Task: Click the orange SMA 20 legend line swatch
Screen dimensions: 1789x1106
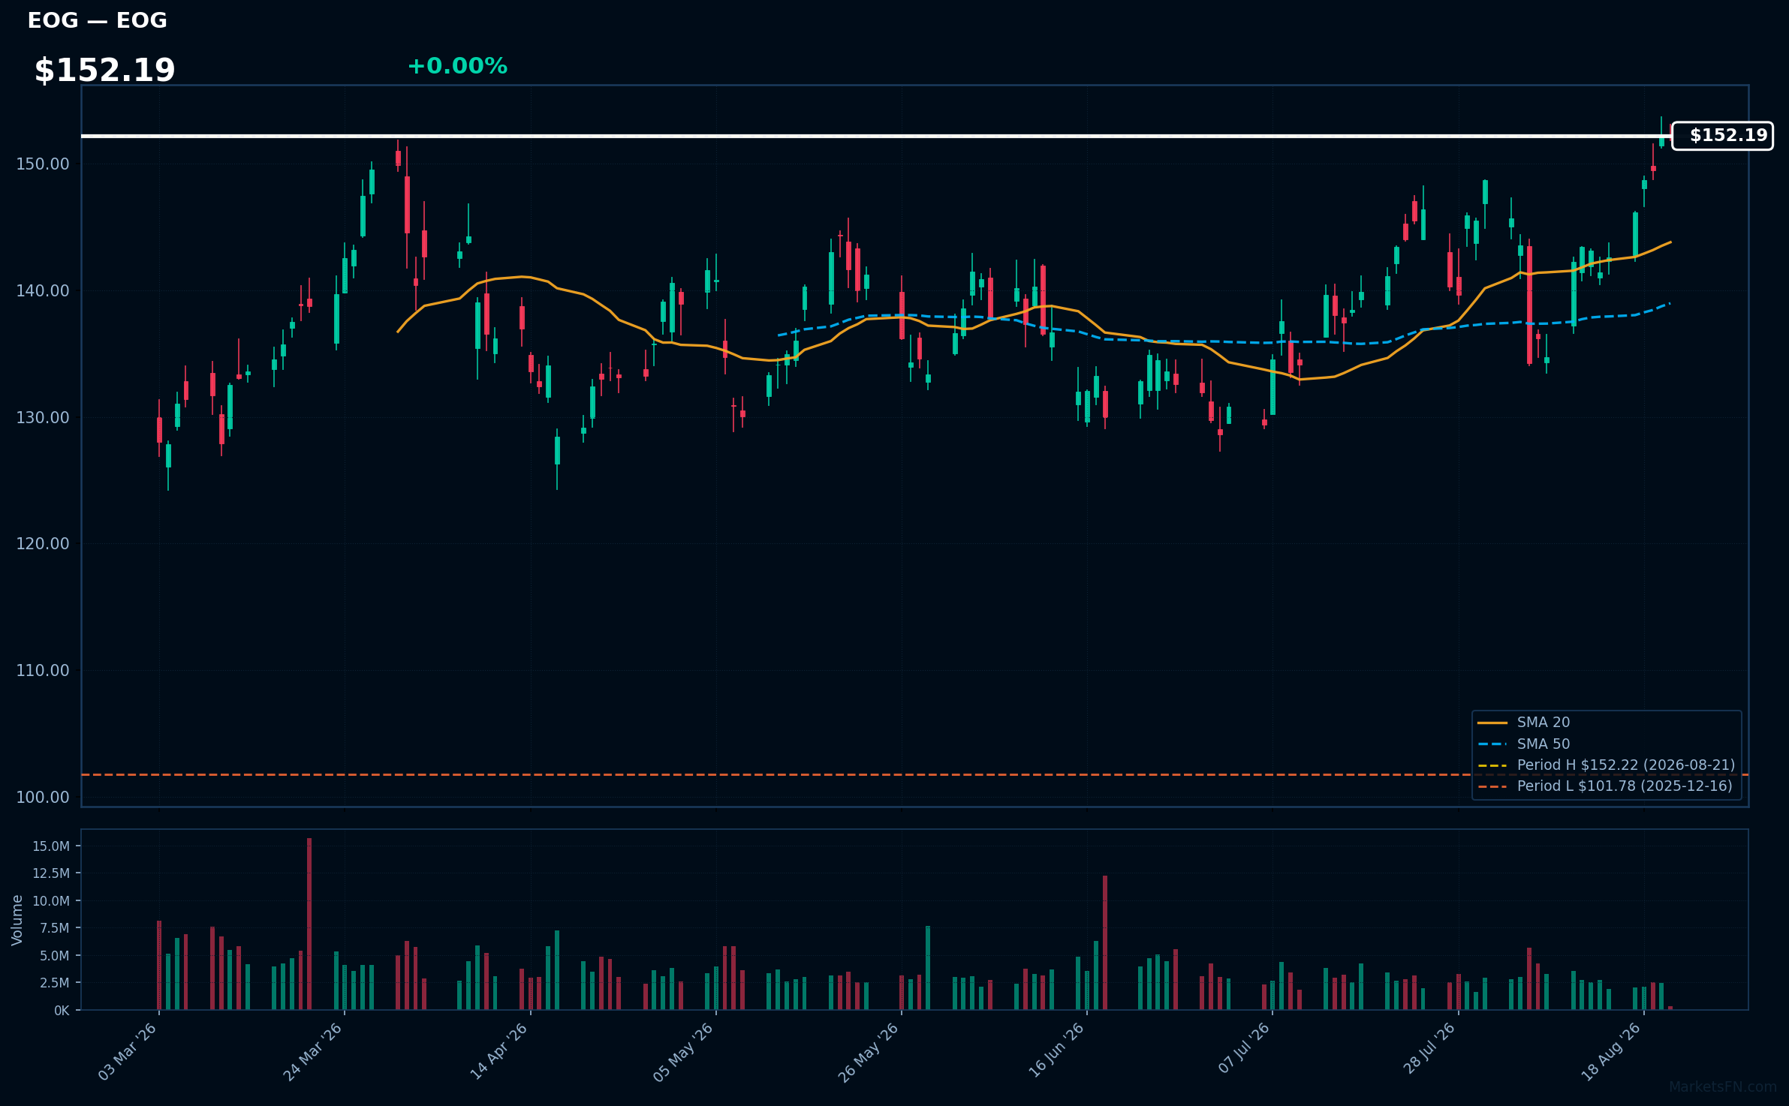Action: tap(1492, 723)
